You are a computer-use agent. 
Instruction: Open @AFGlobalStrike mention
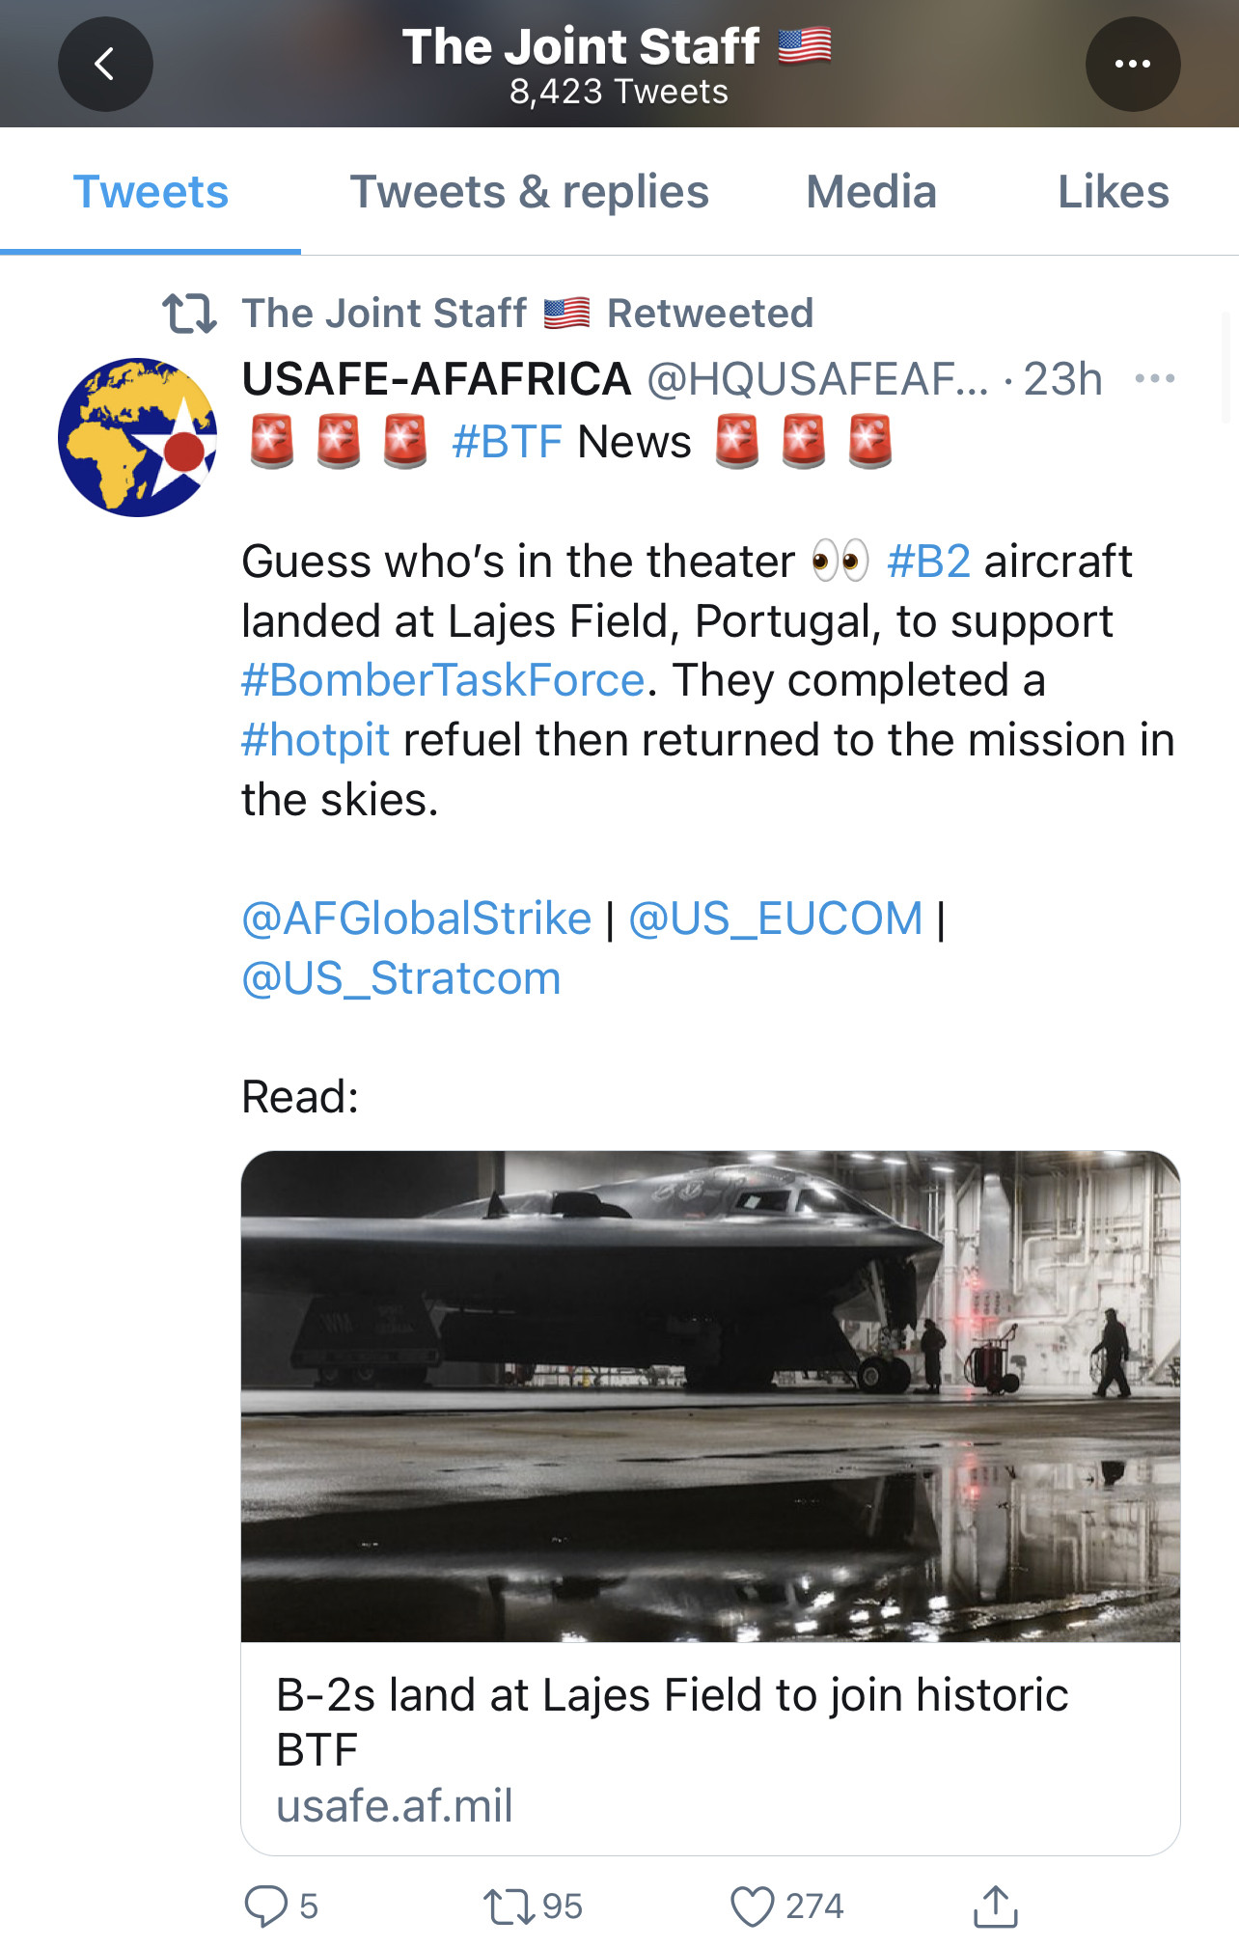416,919
